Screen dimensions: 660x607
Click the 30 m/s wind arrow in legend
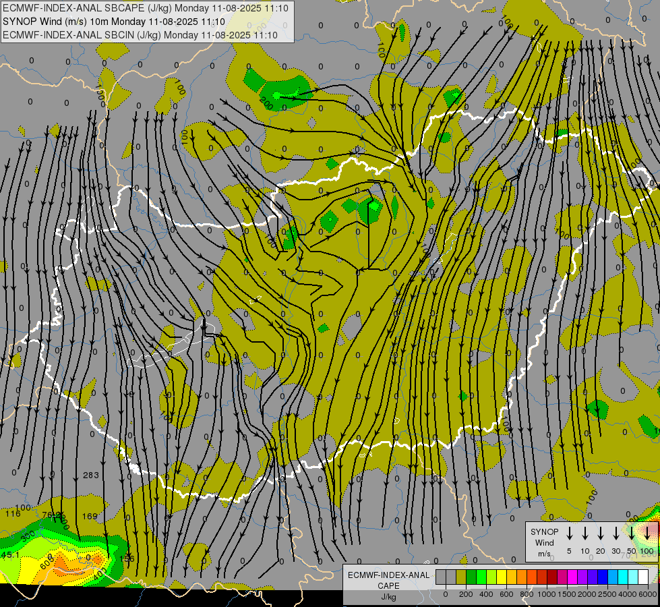coord(616,533)
